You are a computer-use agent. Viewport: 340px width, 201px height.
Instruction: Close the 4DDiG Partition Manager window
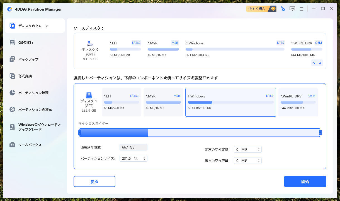click(x=332, y=9)
